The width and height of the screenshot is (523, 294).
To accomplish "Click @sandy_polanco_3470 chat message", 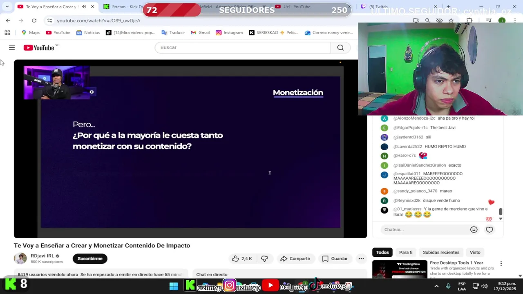I will [x=422, y=191].
